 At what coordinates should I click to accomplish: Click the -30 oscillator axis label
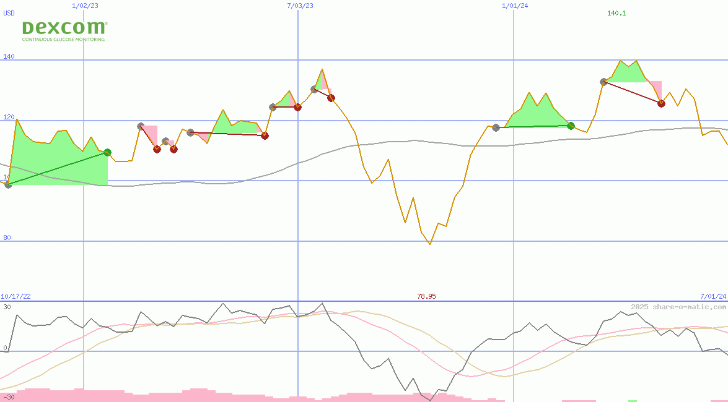tap(8, 396)
